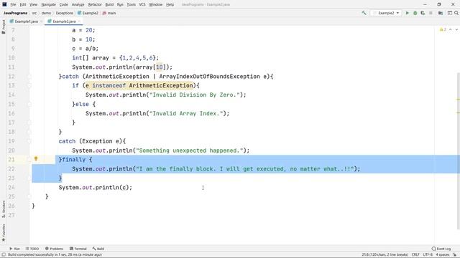Open the File menu
This screenshot has height=258, width=460.
pos(13,4)
